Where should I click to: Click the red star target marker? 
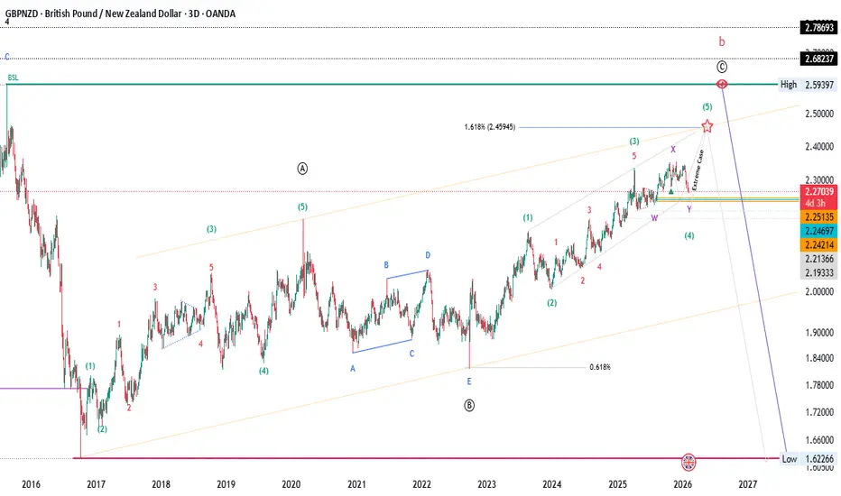click(x=707, y=126)
